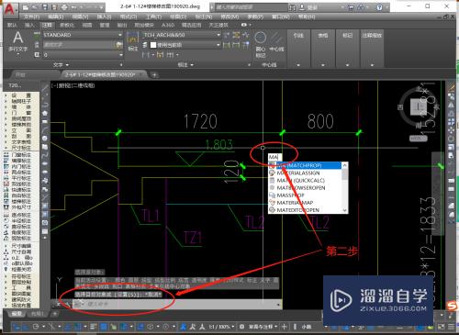Image resolution: width=459 pixels, height=335 pixels.
Task: Toggle the lineweight display in status bar
Action: 94,327
